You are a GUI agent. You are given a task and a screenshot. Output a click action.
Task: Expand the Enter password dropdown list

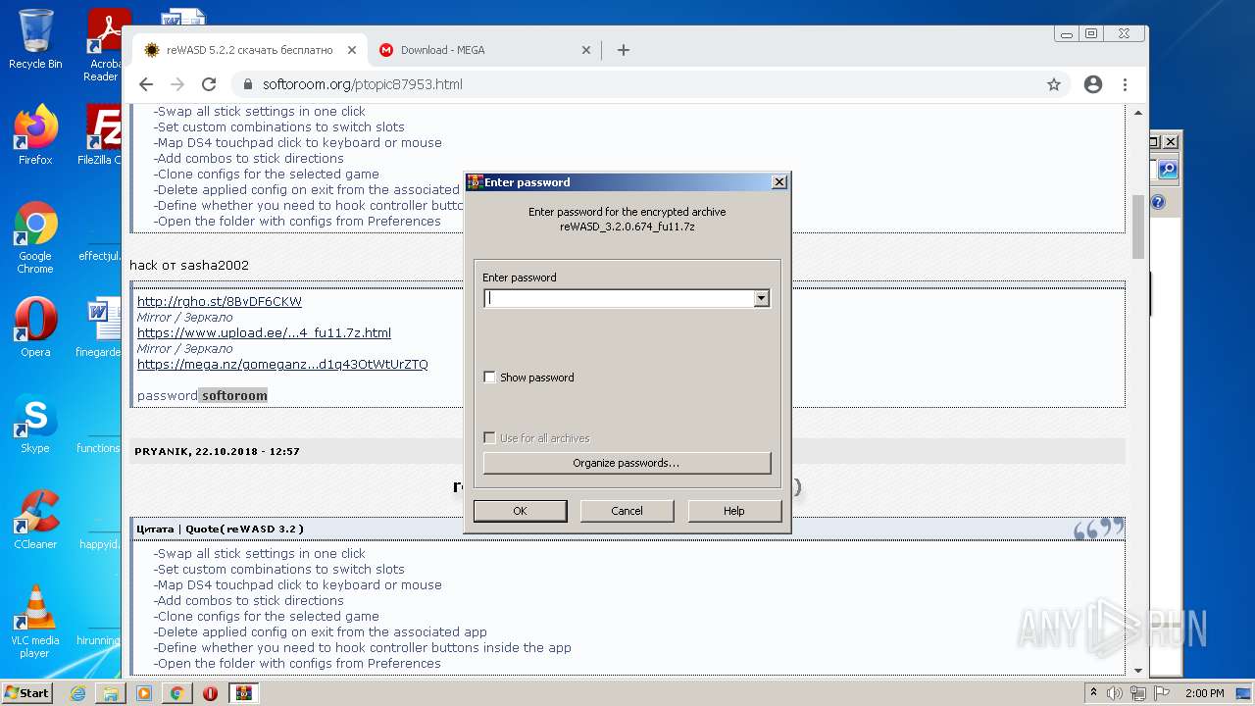(x=762, y=299)
